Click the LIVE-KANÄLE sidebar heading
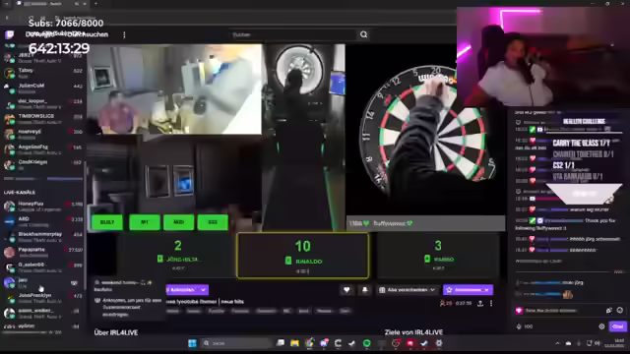630x354 pixels. (20, 193)
